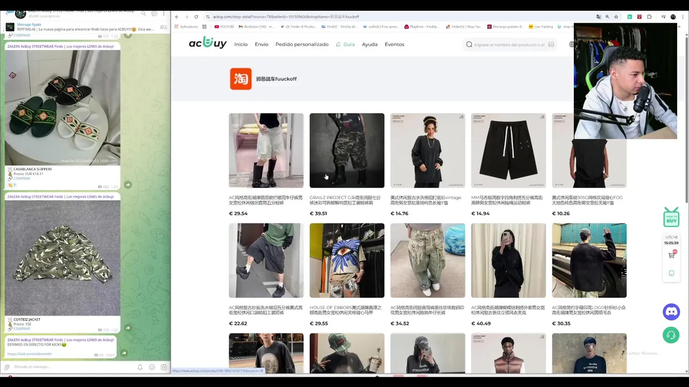The height and width of the screenshot is (387, 689).
Task: Open the Aplicaciones bookmarks shortcut
Action: [186, 26]
